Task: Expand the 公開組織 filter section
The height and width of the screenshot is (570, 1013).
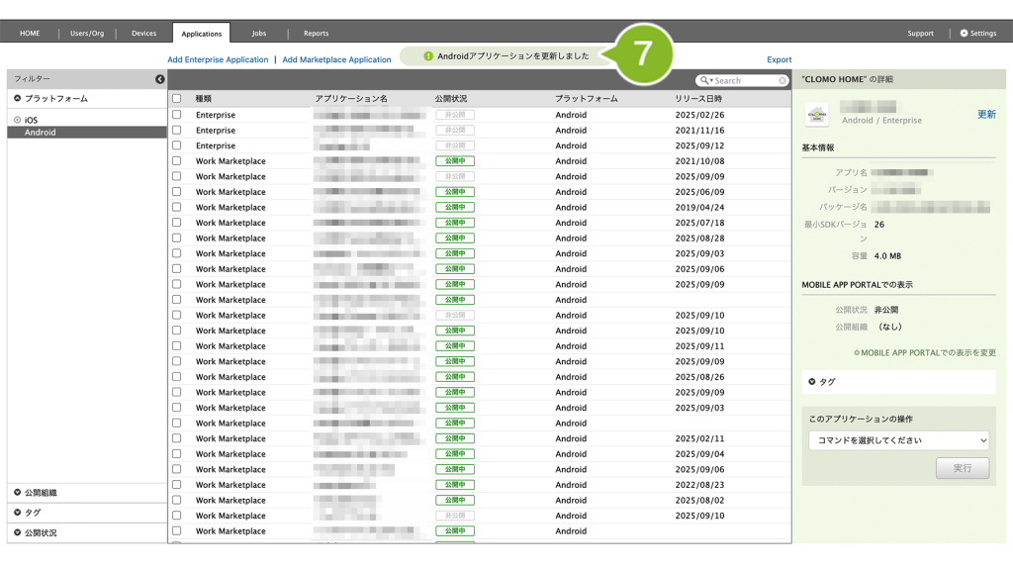Action: coord(18,492)
